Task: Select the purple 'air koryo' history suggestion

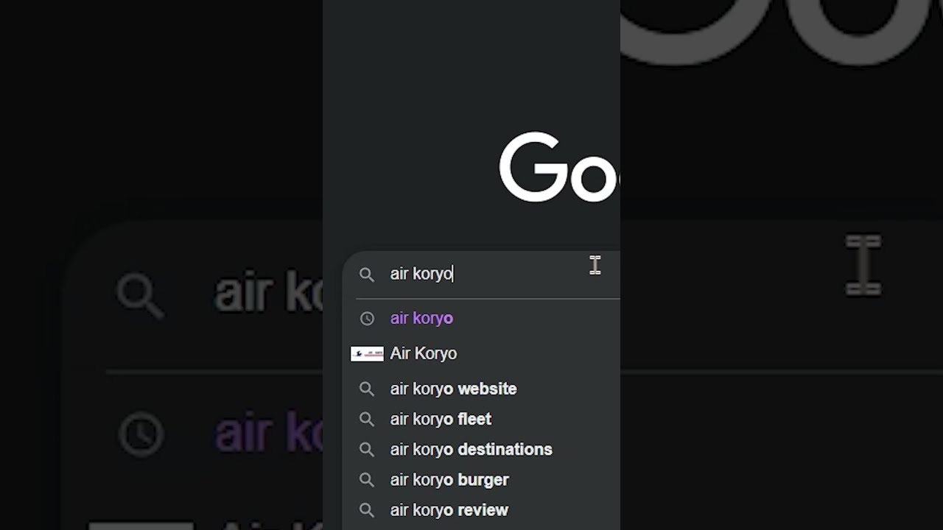Action: pyautogui.click(x=421, y=318)
